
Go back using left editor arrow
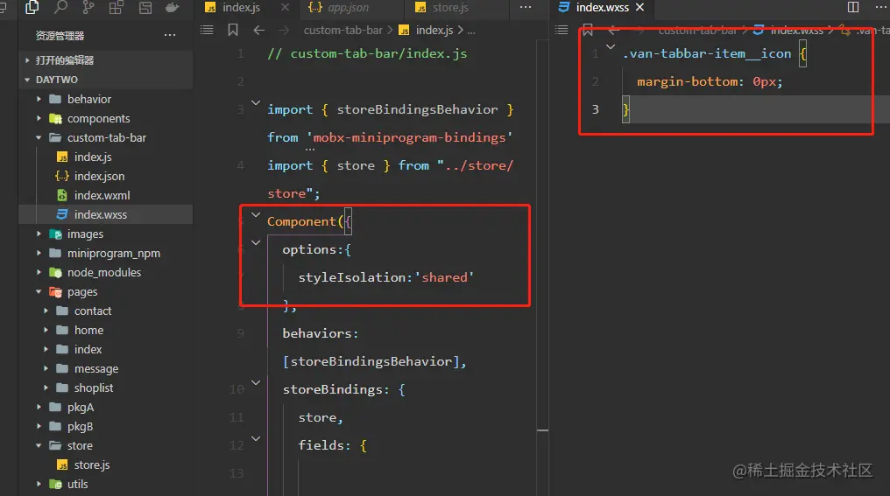tap(258, 30)
